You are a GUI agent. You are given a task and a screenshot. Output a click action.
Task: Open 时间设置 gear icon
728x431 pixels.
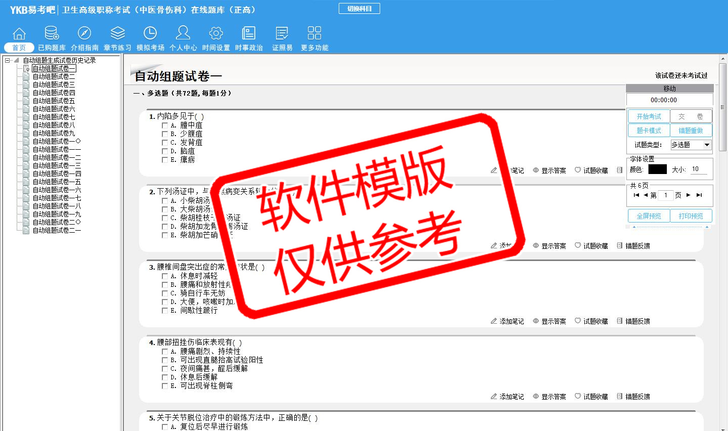pyautogui.click(x=216, y=33)
